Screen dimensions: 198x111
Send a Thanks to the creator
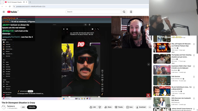pyautogui.click(x=119, y=107)
